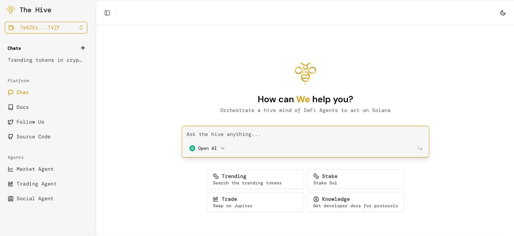Open the wallet icon next to the address

point(11,28)
